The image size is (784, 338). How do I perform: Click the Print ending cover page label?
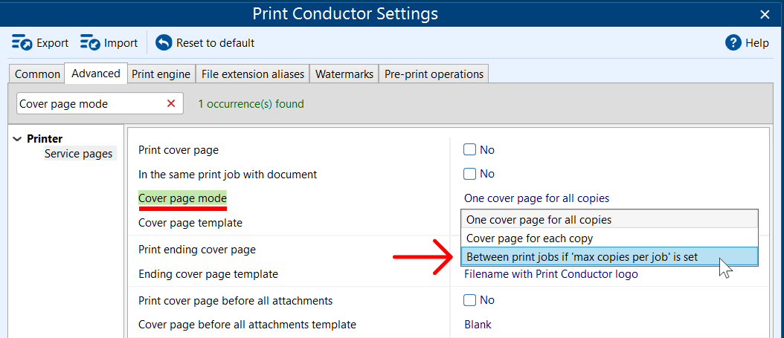197,250
